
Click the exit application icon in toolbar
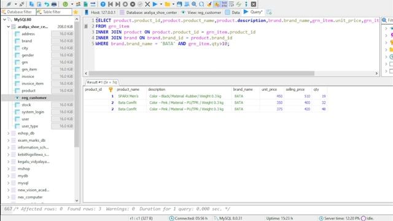click(254, 4)
